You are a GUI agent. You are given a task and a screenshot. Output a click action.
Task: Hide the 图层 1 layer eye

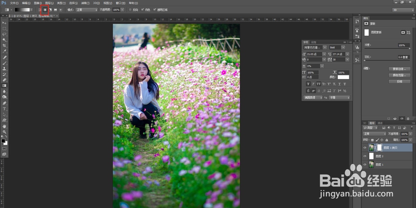click(365, 164)
